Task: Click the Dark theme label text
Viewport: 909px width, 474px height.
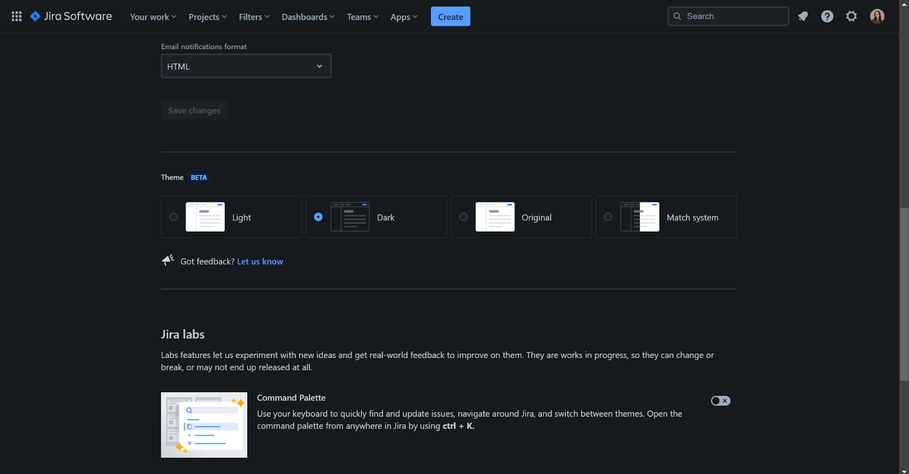Action: [386, 218]
